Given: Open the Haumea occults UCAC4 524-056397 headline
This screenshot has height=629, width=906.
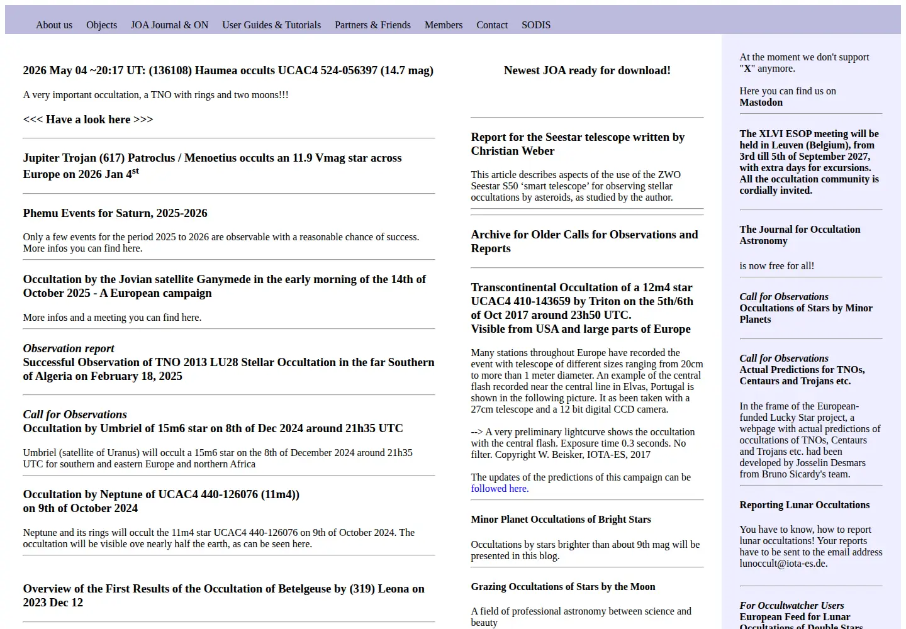Looking at the screenshot, I should [228, 70].
